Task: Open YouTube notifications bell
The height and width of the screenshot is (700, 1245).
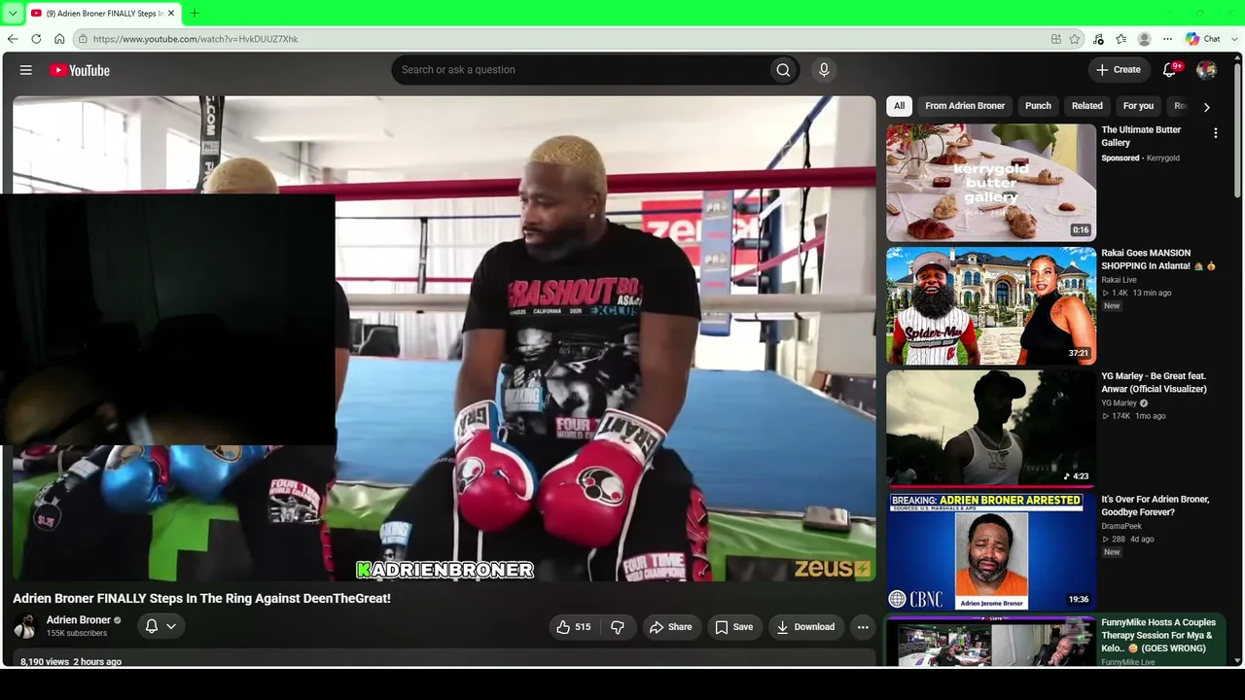Action: (1171, 70)
